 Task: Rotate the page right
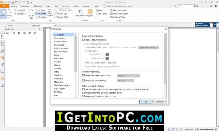[61, 17]
